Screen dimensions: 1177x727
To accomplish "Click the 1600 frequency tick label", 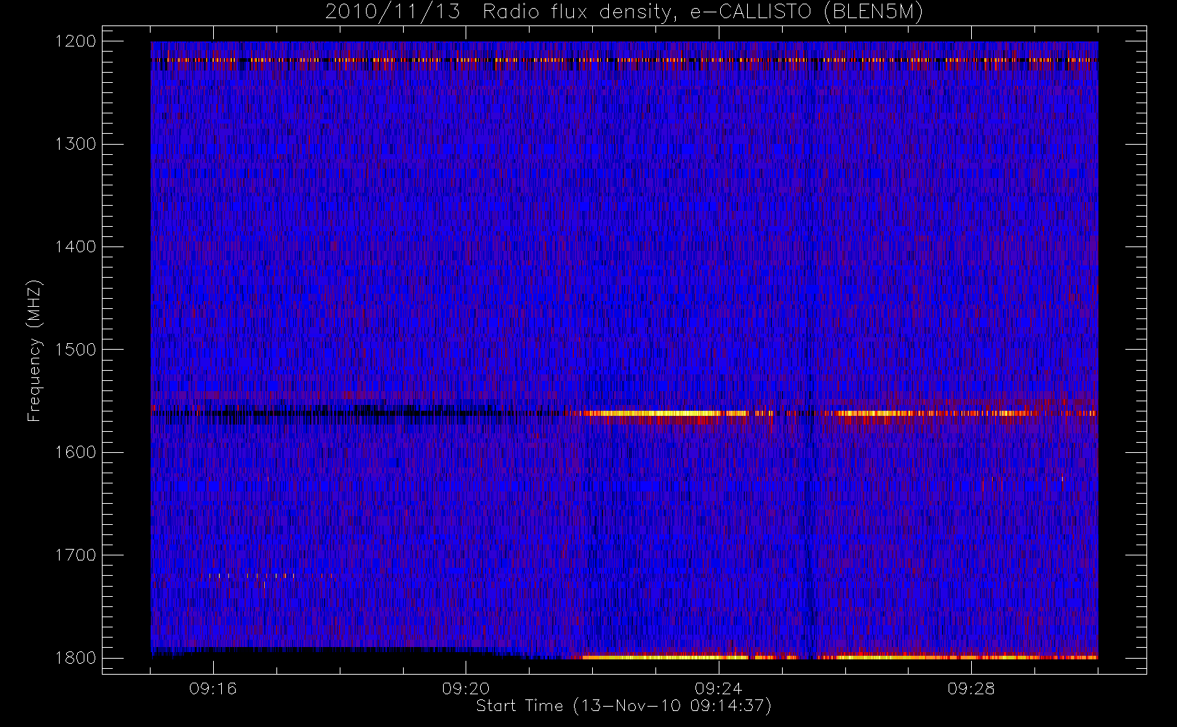I will tap(75, 452).
